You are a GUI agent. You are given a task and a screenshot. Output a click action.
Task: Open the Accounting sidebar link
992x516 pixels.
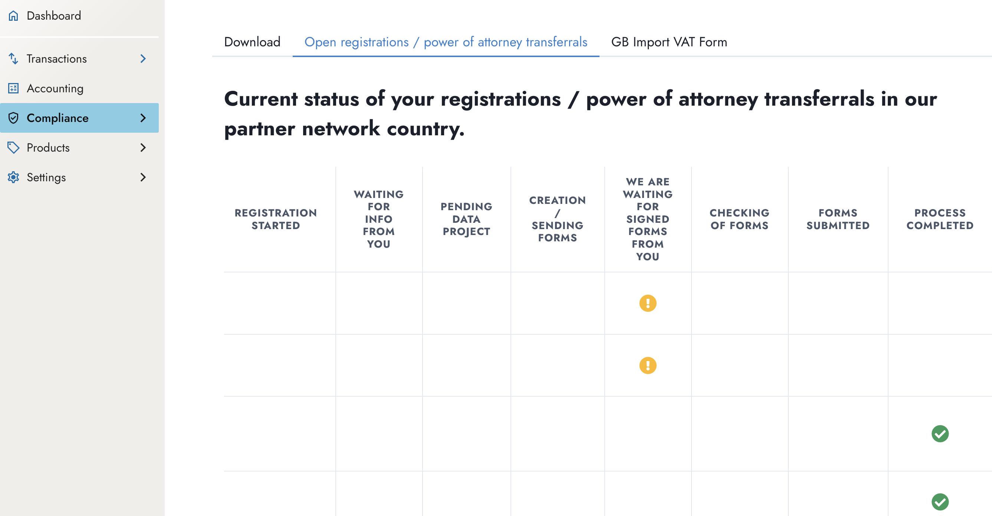coord(55,89)
